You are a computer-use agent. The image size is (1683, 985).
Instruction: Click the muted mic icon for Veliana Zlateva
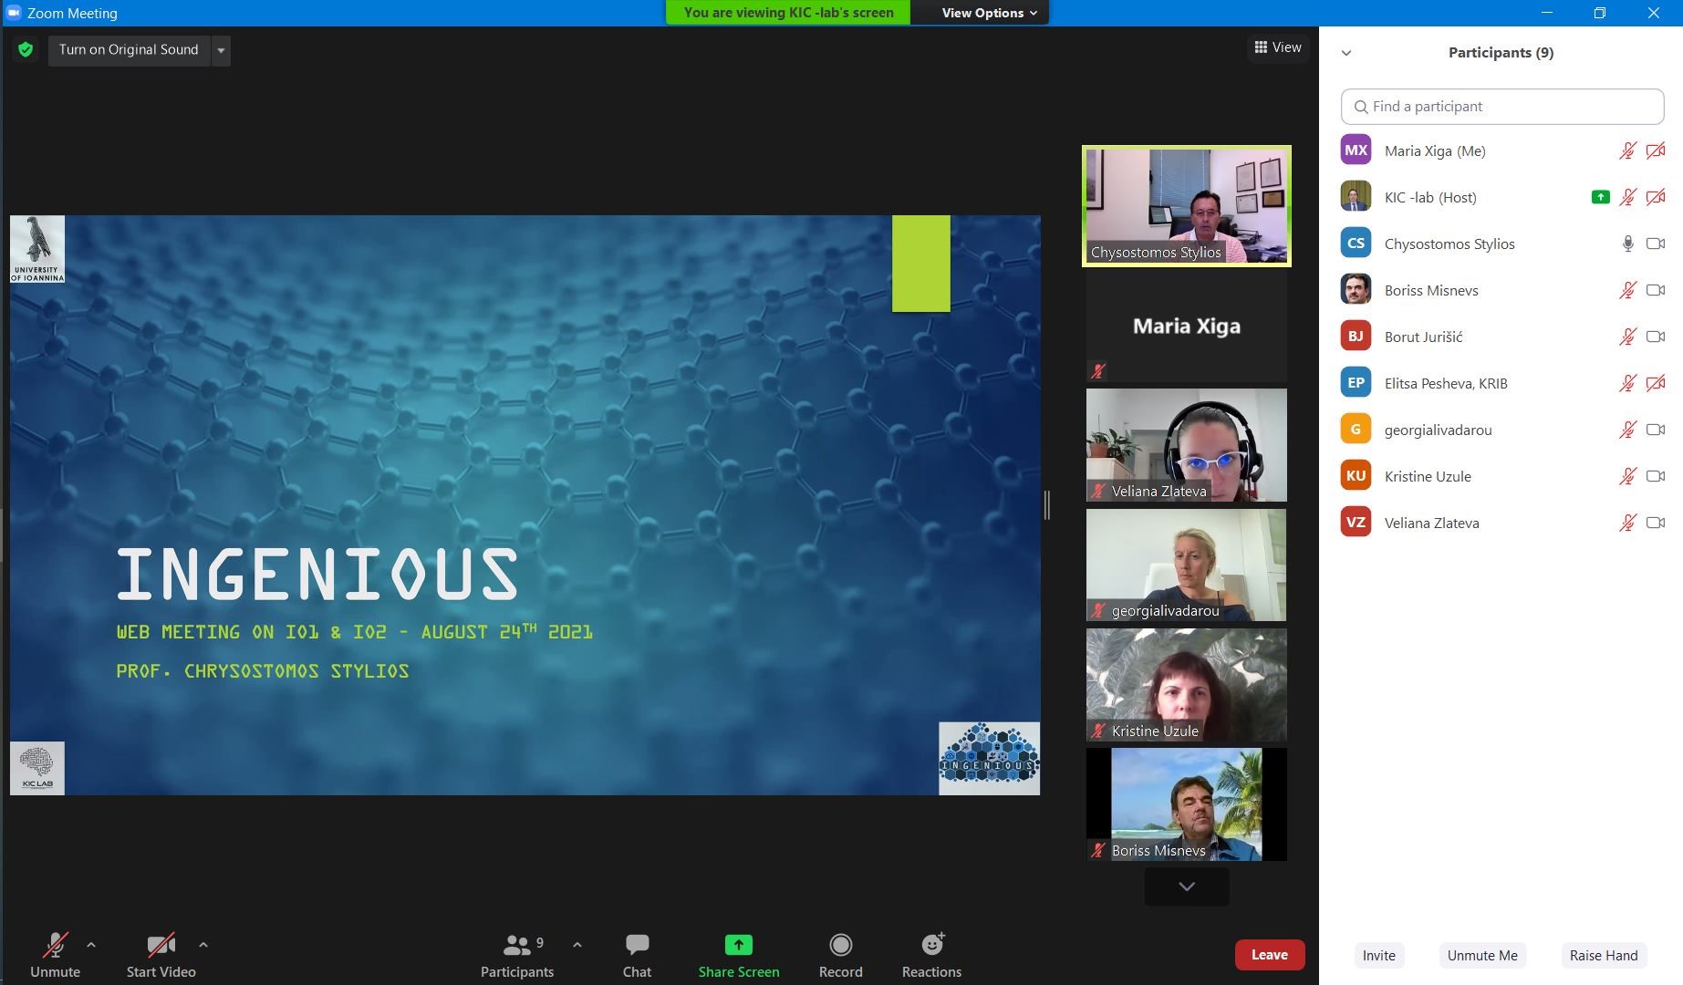coord(1627,523)
